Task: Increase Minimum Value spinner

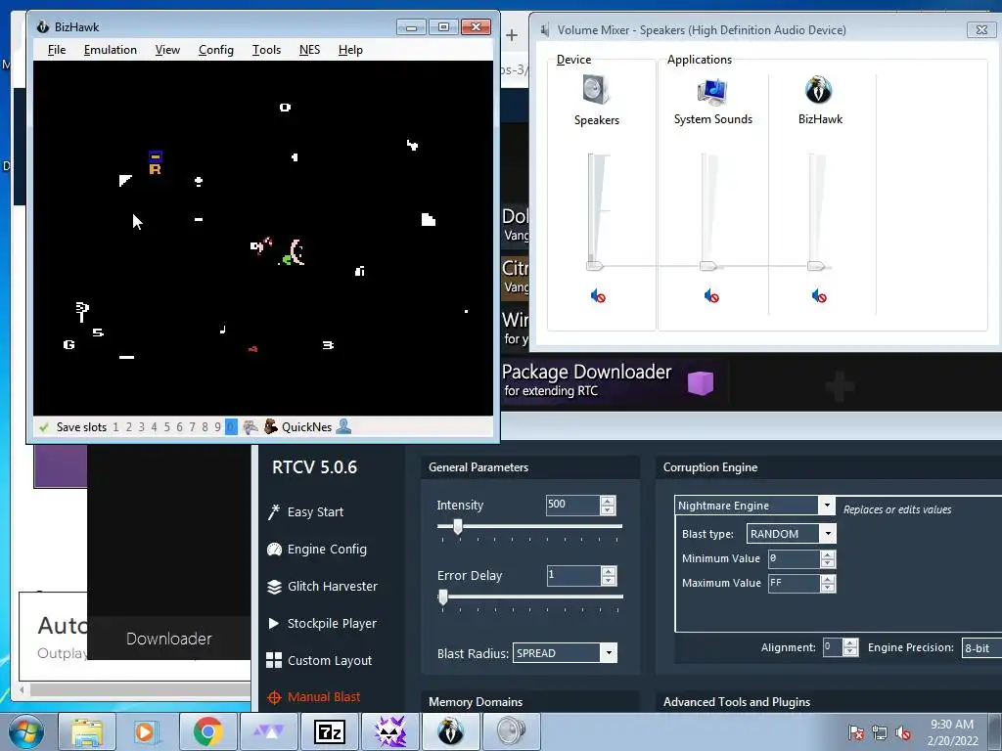Action: 828,554
